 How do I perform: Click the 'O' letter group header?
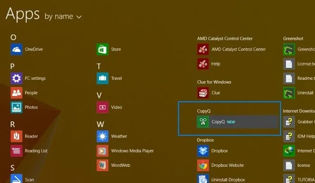click(13, 37)
